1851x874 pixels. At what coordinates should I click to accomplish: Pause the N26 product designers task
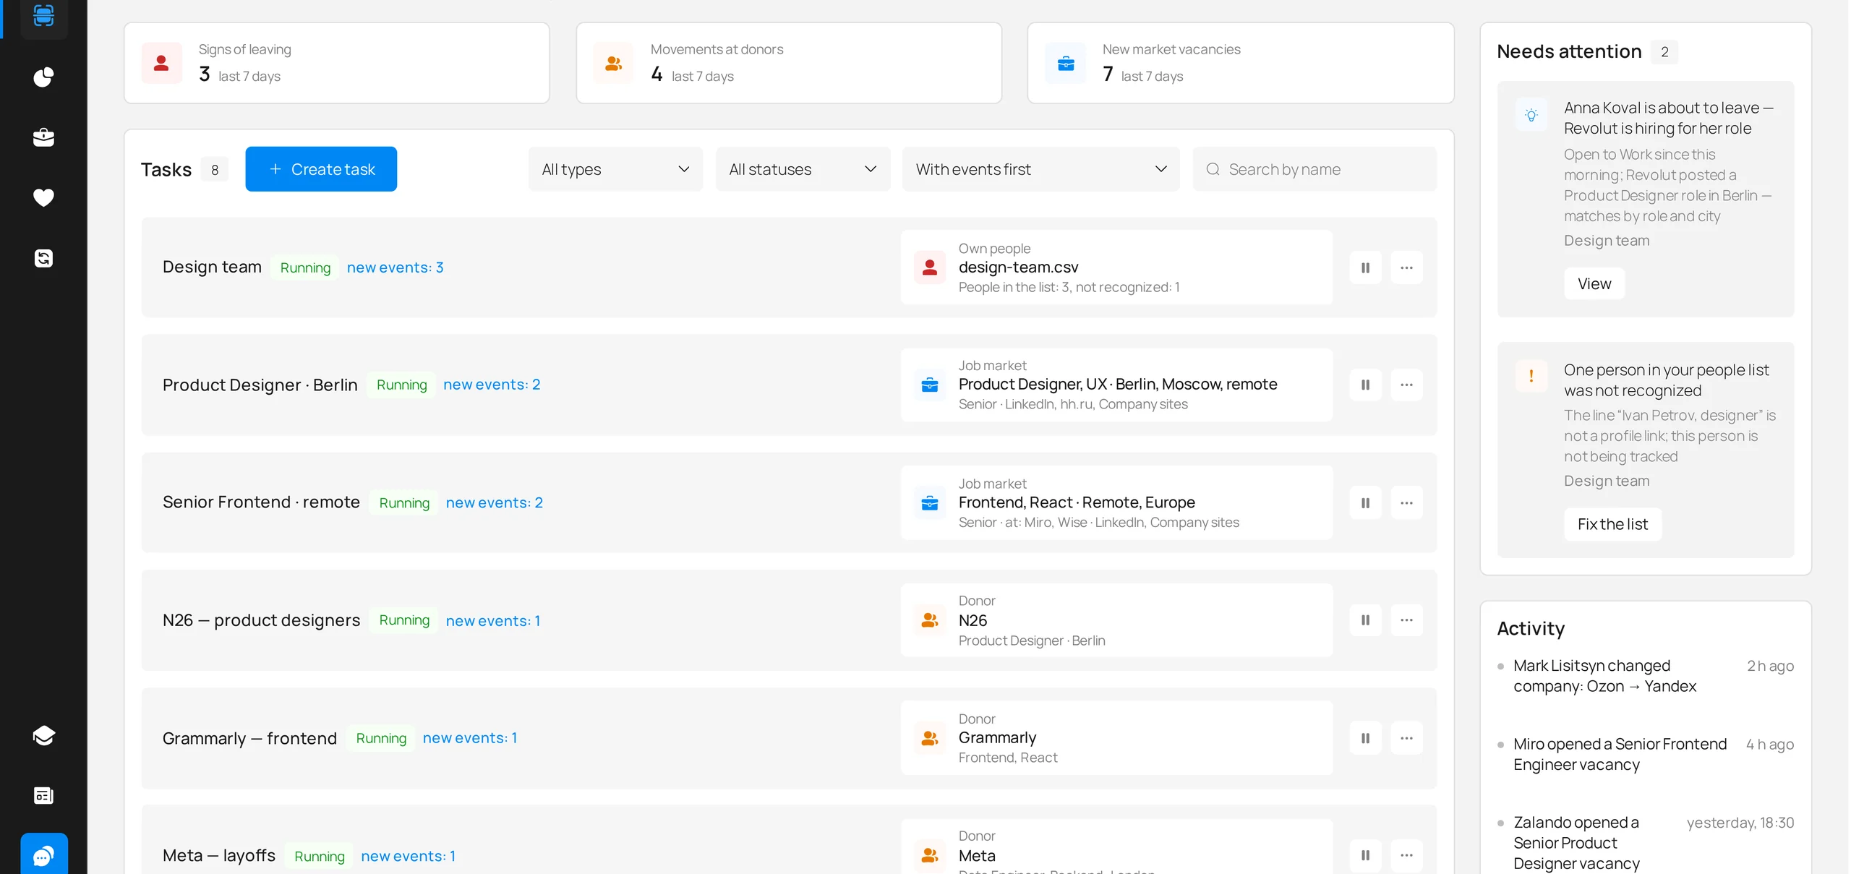click(x=1365, y=620)
